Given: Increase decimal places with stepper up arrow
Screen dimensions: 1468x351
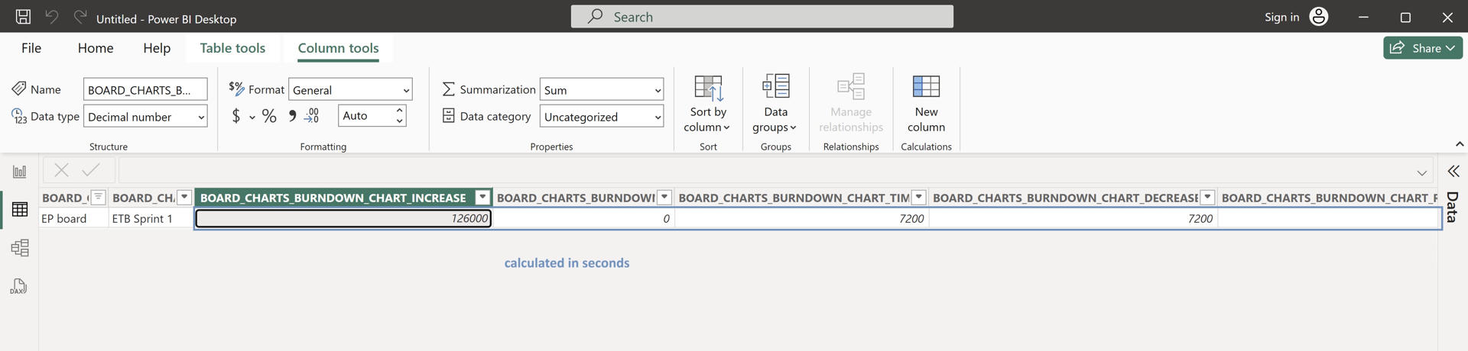Looking at the screenshot, I should tap(399, 111).
